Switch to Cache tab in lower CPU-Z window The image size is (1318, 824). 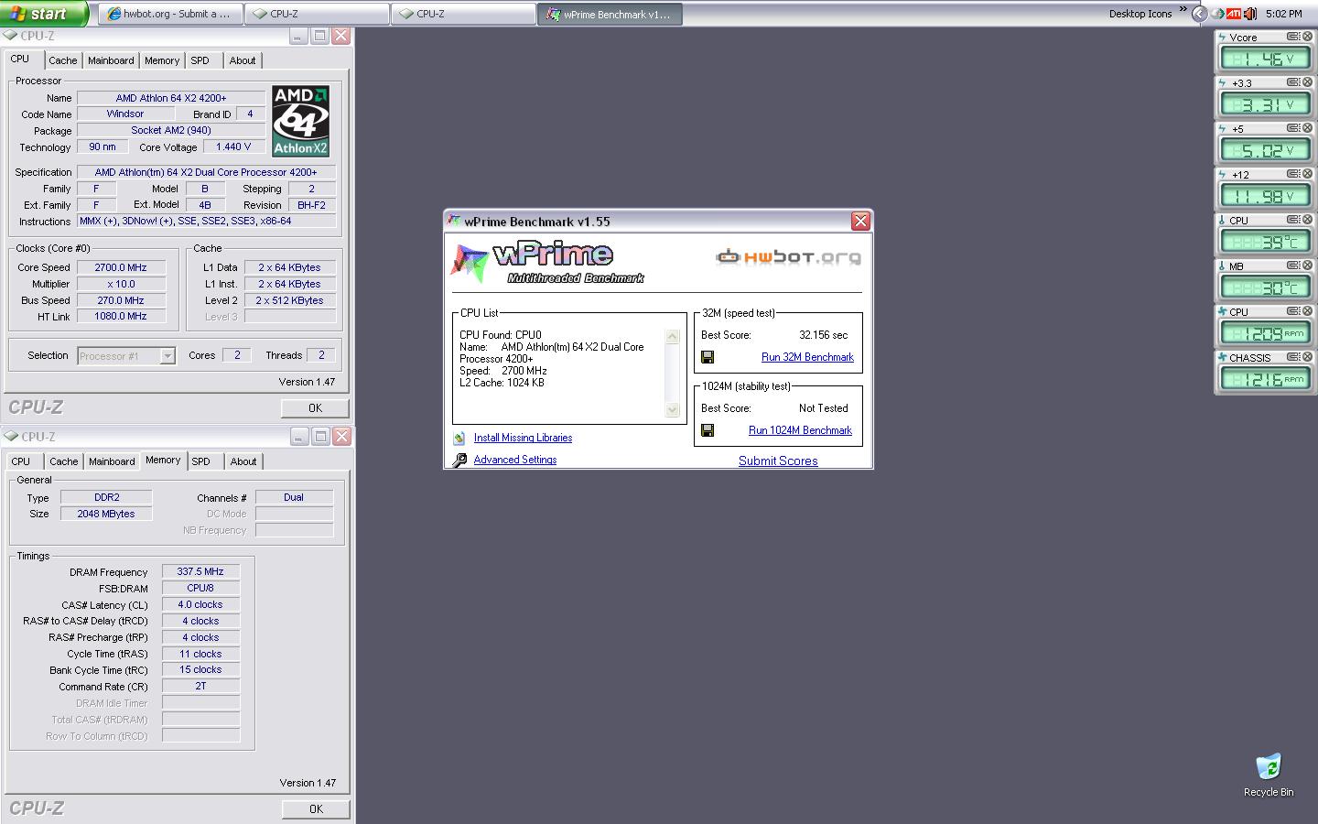(x=64, y=461)
